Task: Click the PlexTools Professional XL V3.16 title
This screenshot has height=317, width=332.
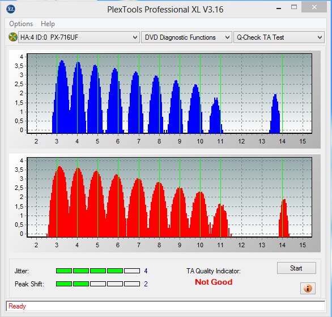Action: (165, 10)
